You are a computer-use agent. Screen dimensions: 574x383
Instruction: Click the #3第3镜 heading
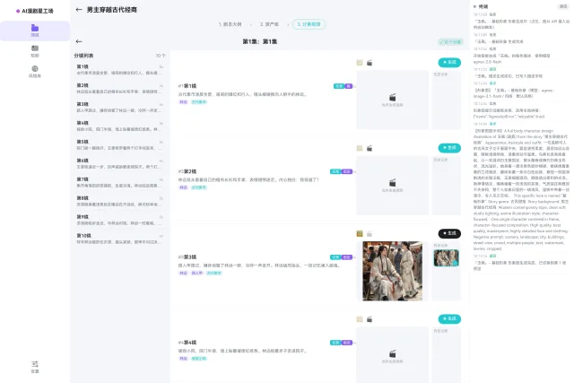tap(187, 257)
